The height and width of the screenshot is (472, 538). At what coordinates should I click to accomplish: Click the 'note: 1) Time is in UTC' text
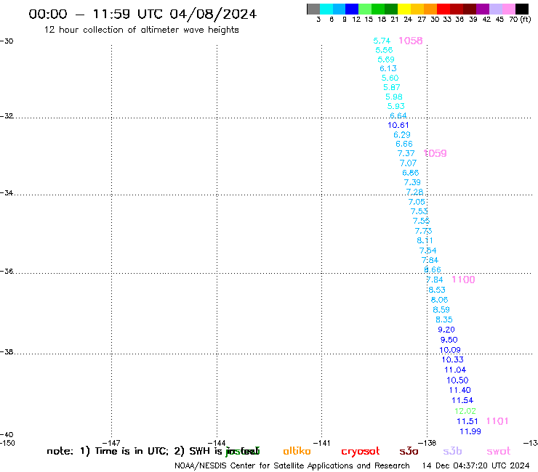tap(108, 451)
